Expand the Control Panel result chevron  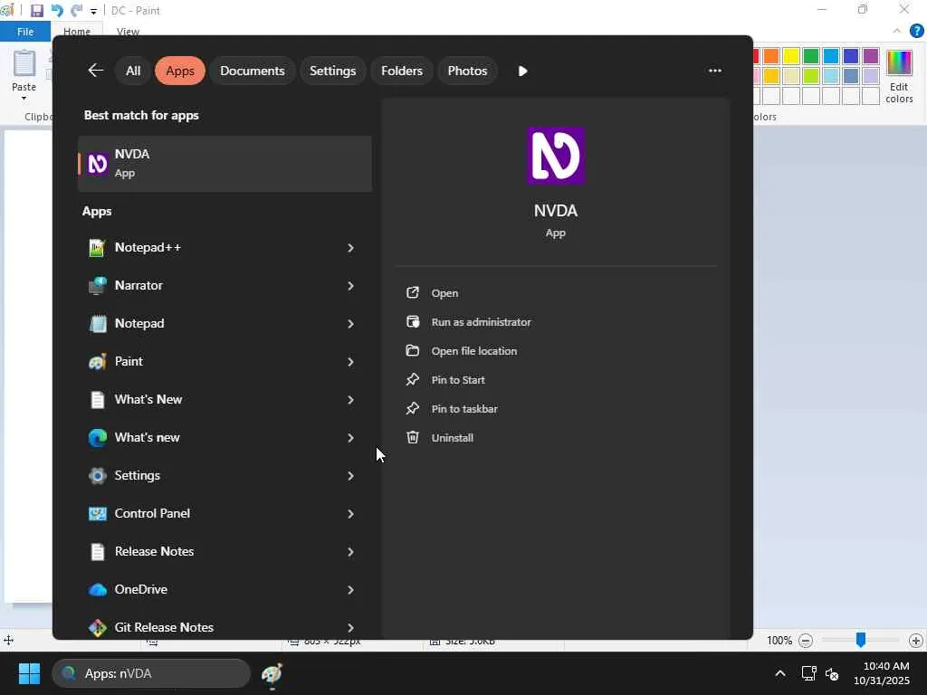[350, 514]
